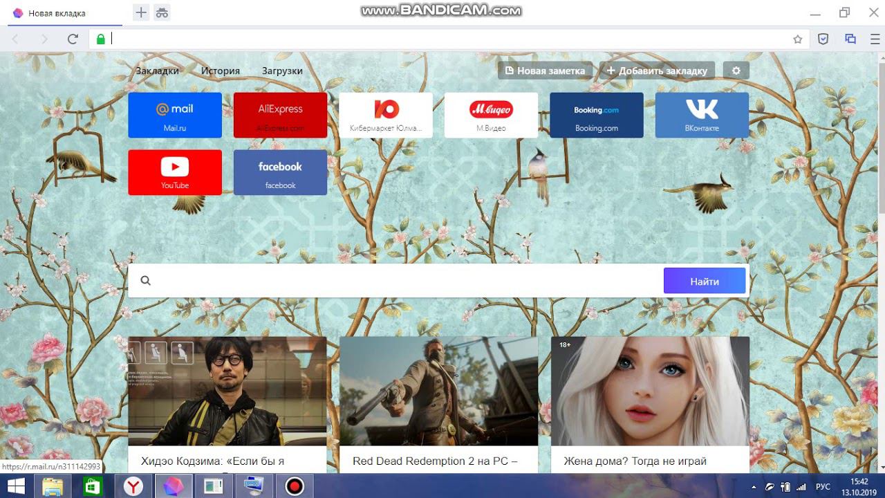This screenshot has height=498, width=885.
Task: Select the Новая вкладка browser tab
Action: click(x=66, y=13)
